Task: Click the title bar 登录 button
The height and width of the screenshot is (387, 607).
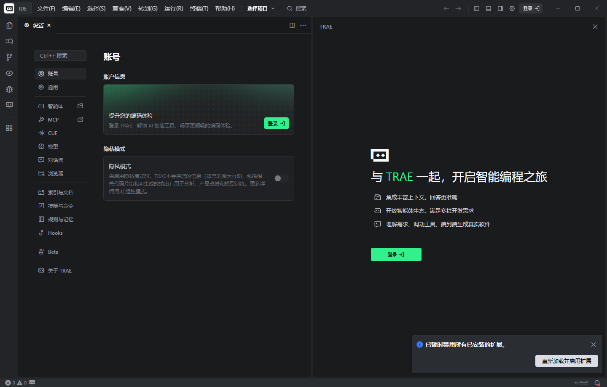Action: (531, 8)
